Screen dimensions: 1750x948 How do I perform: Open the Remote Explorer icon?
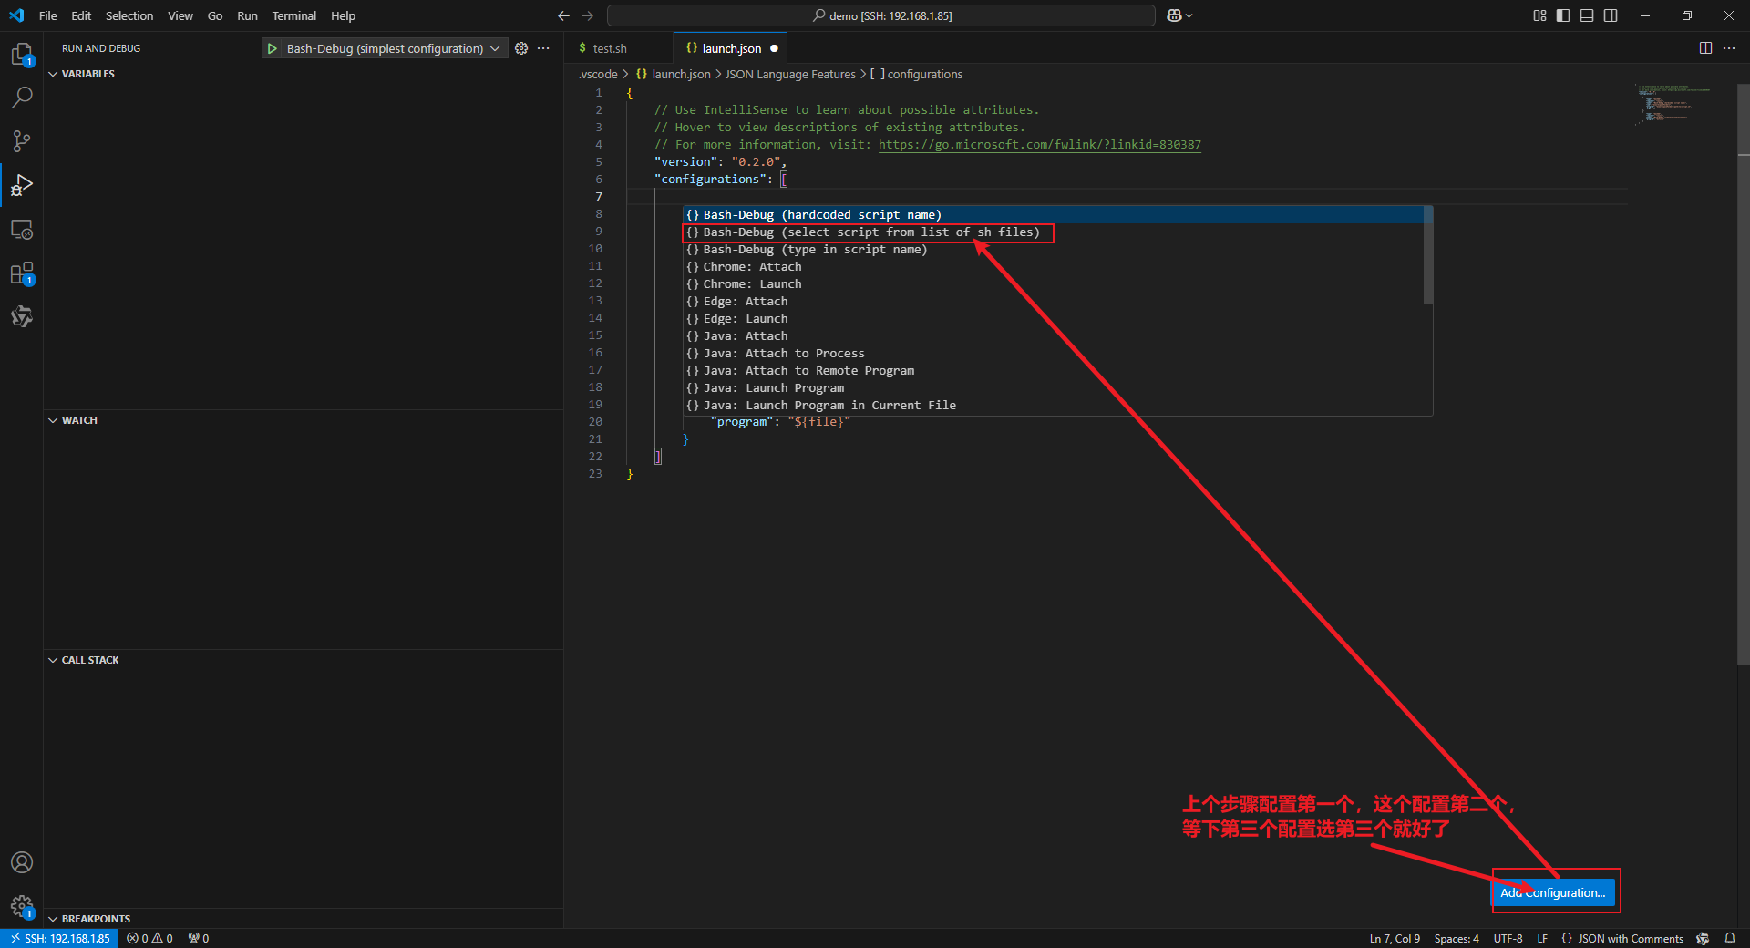22,229
